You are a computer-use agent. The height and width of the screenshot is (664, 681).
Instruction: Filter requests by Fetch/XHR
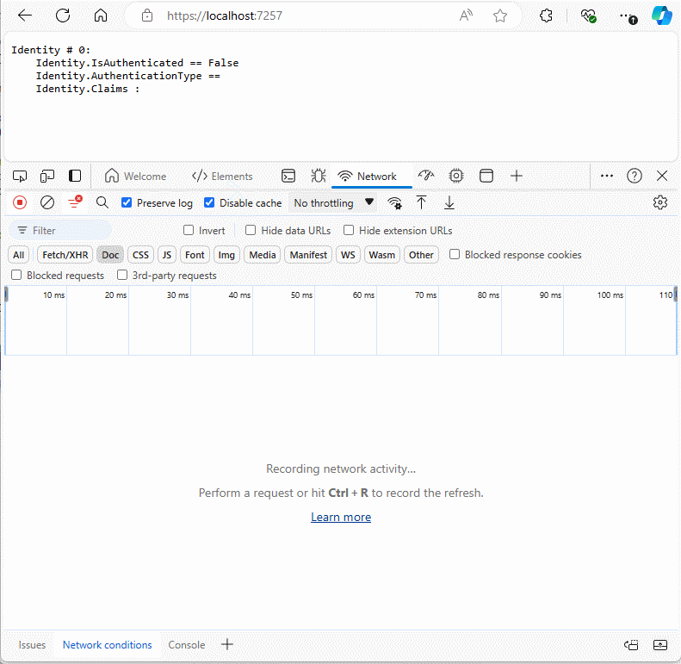(x=65, y=255)
